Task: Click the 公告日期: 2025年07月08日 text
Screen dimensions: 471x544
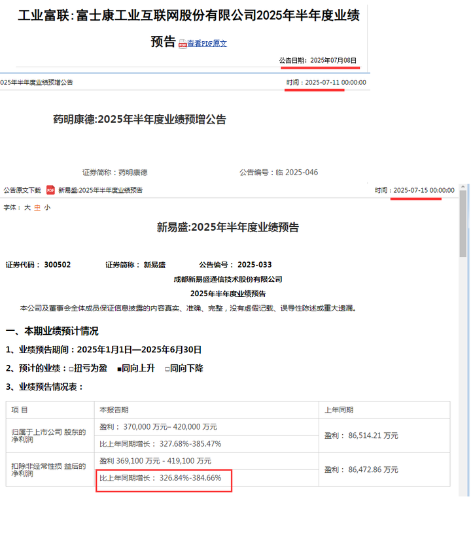Action: [x=318, y=60]
